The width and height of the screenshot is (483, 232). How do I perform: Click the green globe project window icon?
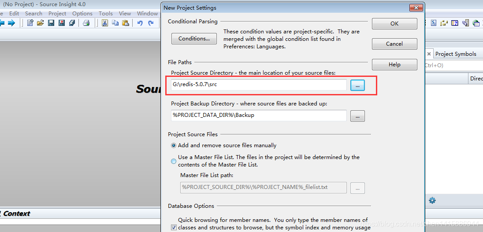point(476,23)
